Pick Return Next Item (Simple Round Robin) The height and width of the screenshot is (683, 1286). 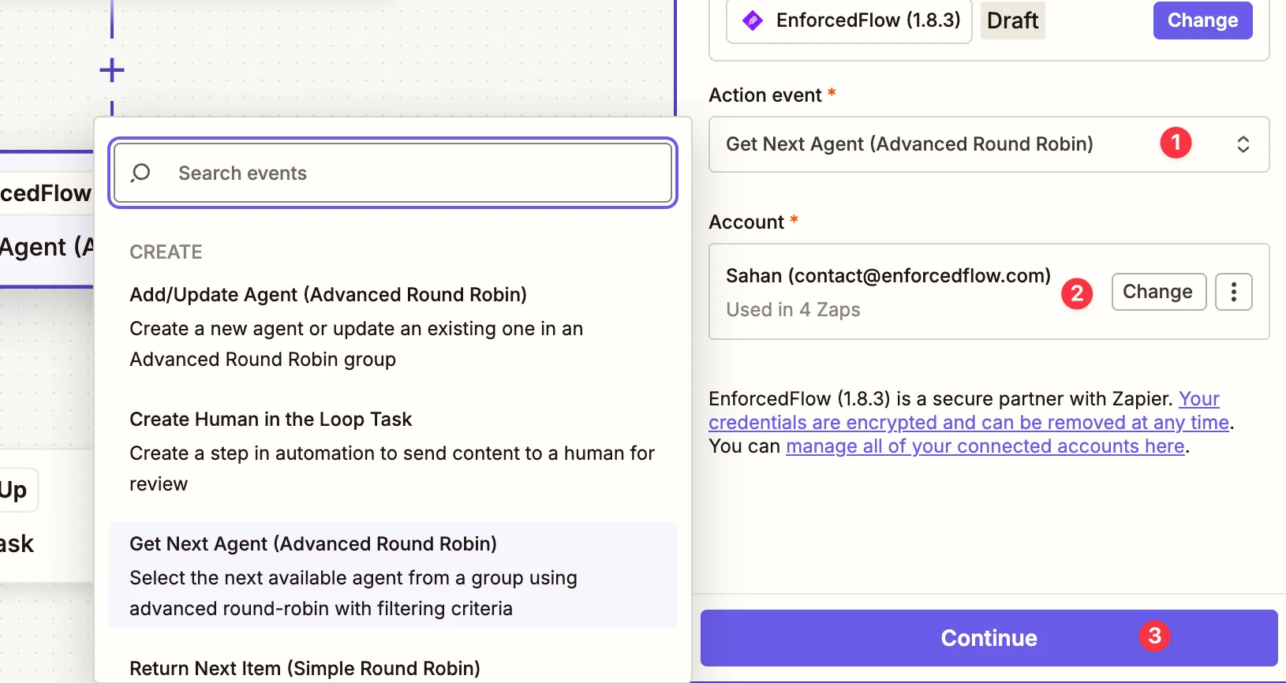click(305, 668)
